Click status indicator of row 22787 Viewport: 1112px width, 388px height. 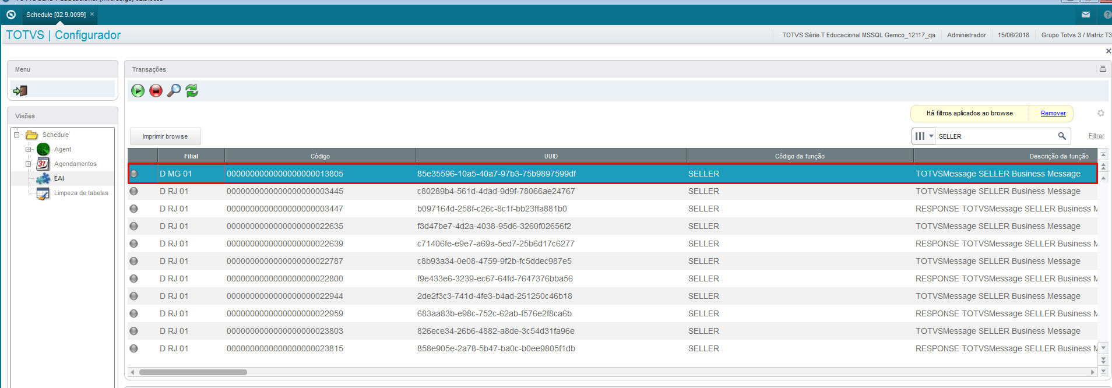click(134, 261)
